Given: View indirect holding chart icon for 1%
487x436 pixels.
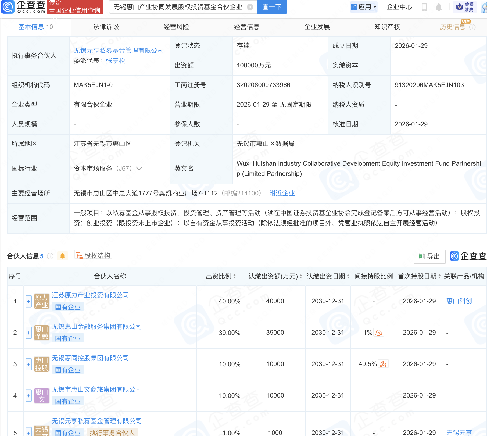Looking at the screenshot, I should (379, 333).
